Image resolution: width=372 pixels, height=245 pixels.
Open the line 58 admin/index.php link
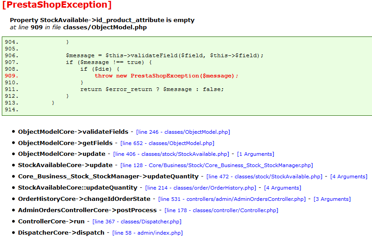point(148,233)
